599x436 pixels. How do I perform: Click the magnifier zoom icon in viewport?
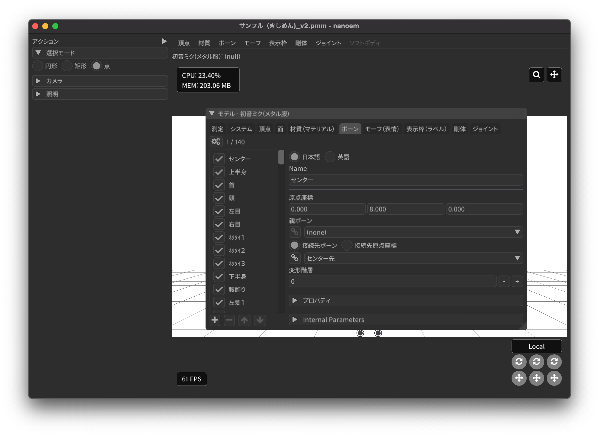click(x=536, y=75)
